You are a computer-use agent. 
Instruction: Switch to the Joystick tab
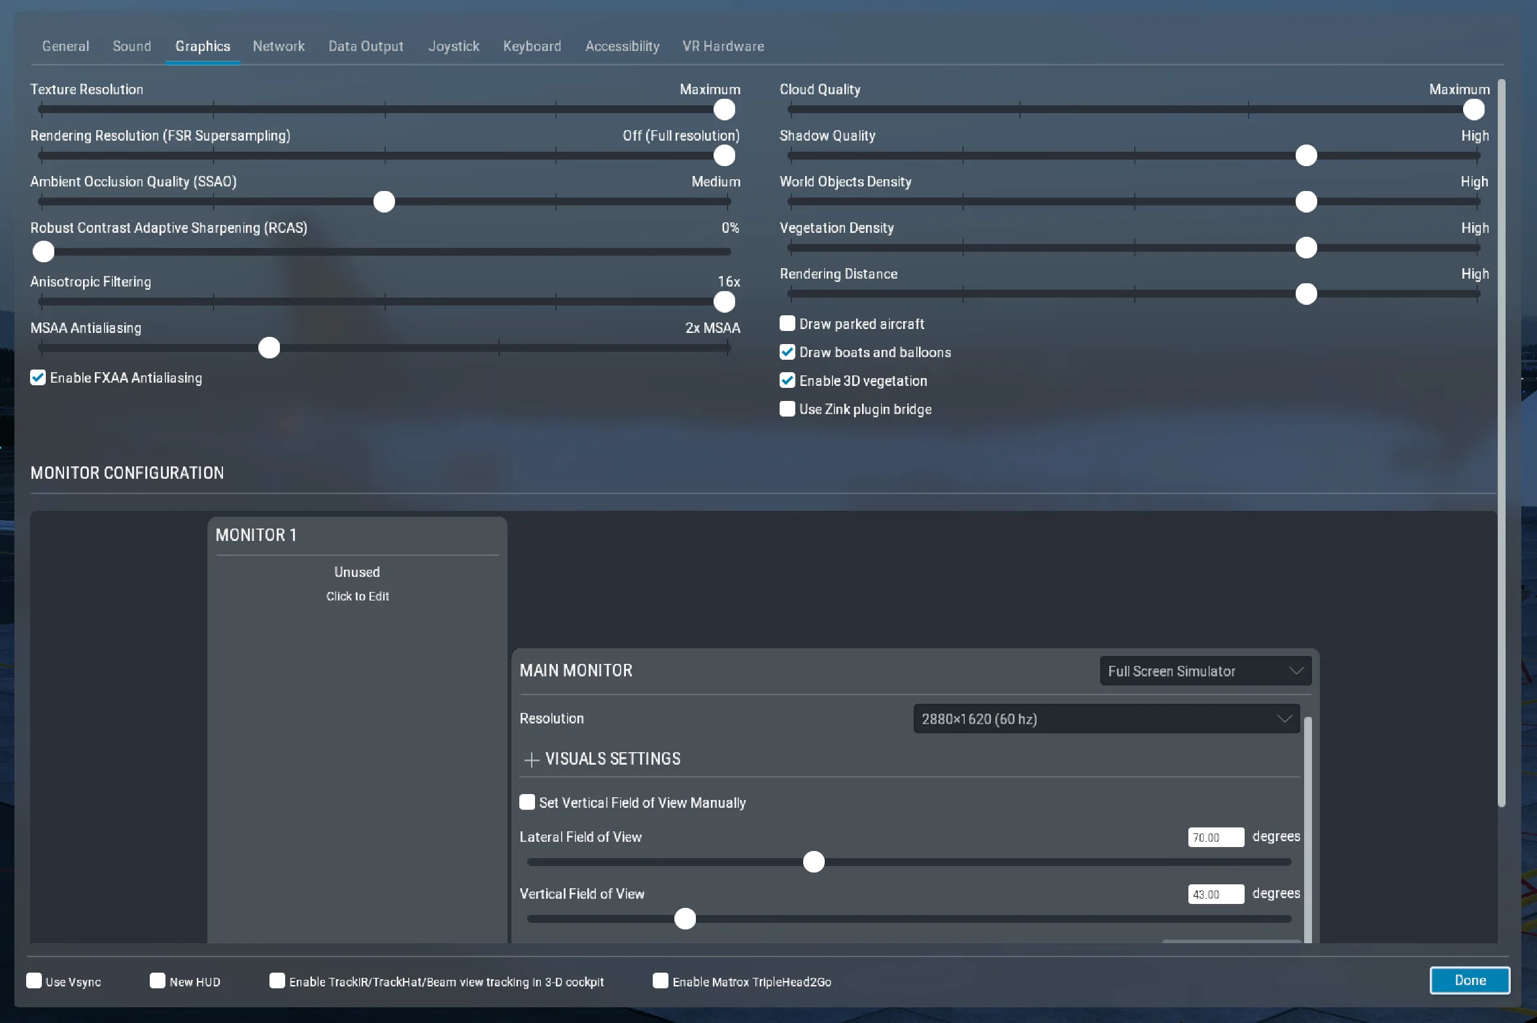click(453, 46)
